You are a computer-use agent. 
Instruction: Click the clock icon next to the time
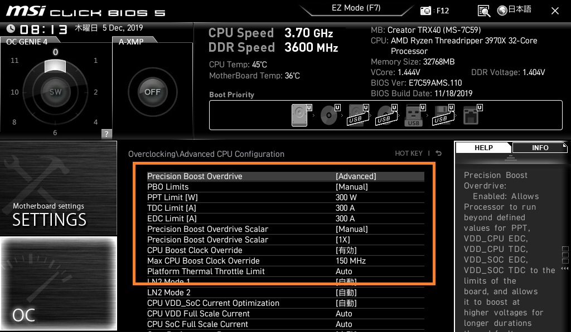[x=11, y=28]
